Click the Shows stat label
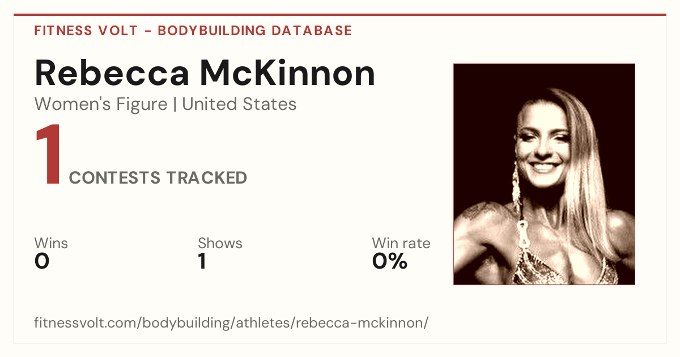Image resolution: width=680 pixels, height=357 pixels. click(220, 244)
